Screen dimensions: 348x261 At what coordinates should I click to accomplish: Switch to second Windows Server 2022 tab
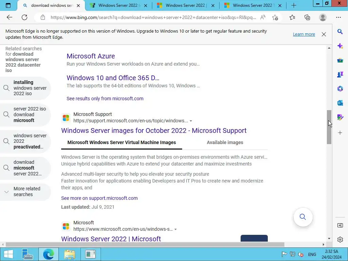tap(119, 5)
